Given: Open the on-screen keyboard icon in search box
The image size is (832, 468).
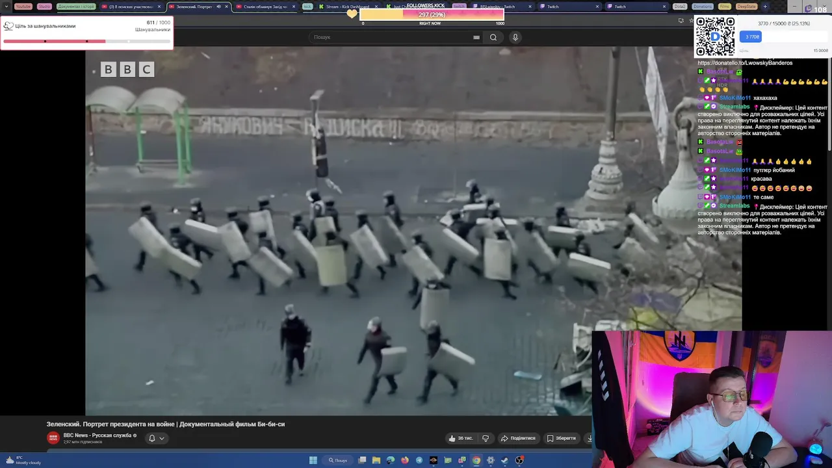Looking at the screenshot, I should (476, 37).
